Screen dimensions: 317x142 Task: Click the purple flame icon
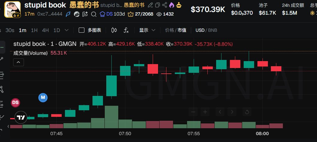pyautogui.click(x=172, y=5)
